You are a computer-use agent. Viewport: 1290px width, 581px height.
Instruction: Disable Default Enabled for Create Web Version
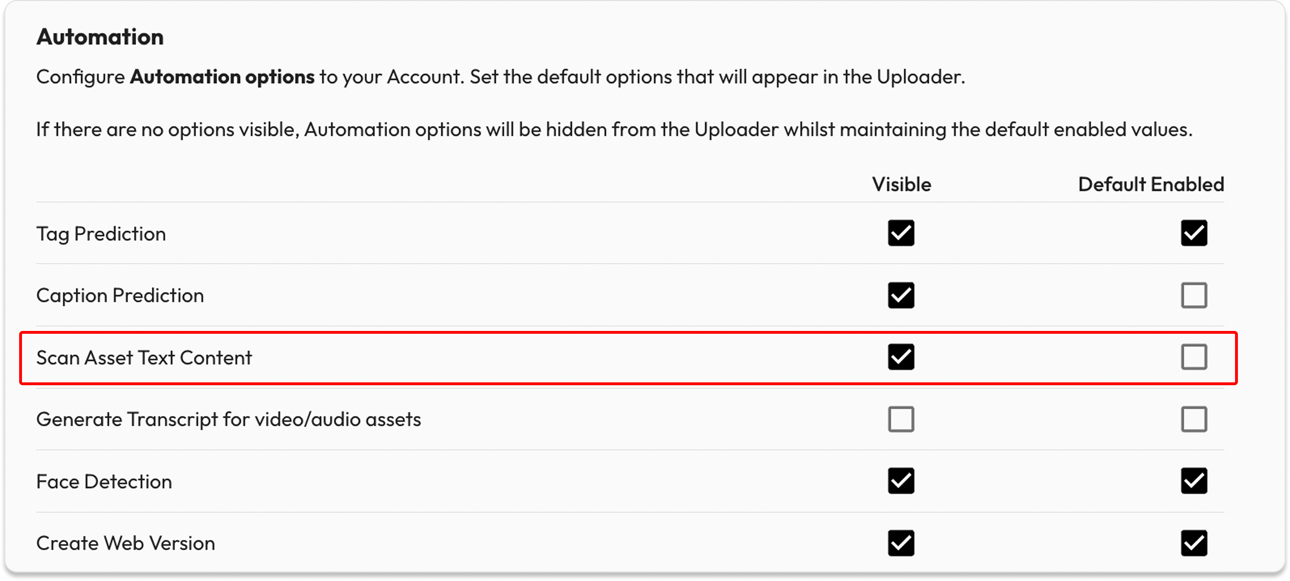point(1193,543)
